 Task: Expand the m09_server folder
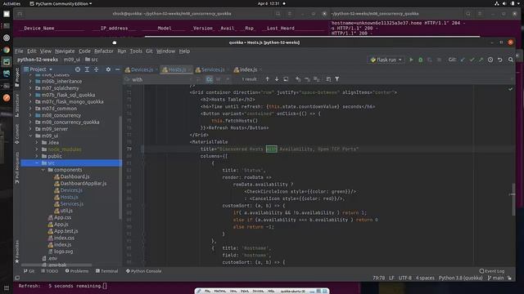(31, 129)
